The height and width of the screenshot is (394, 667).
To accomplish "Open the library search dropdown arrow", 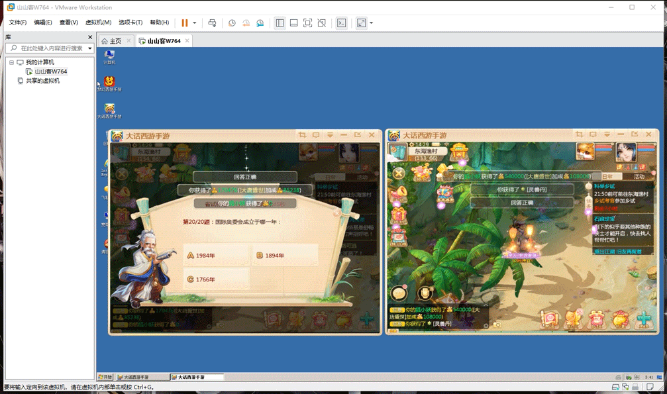I will pyautogui.click(x=90, y=48).
